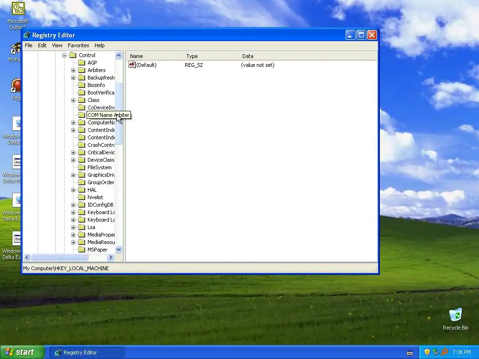
Task: Click tree scrollbar up arrow
Action: 118,55
